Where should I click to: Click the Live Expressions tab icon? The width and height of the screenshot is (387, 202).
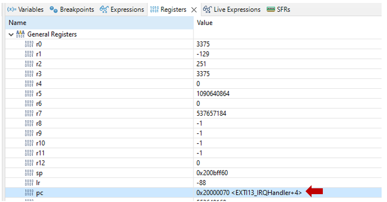[x=207, y=9]
